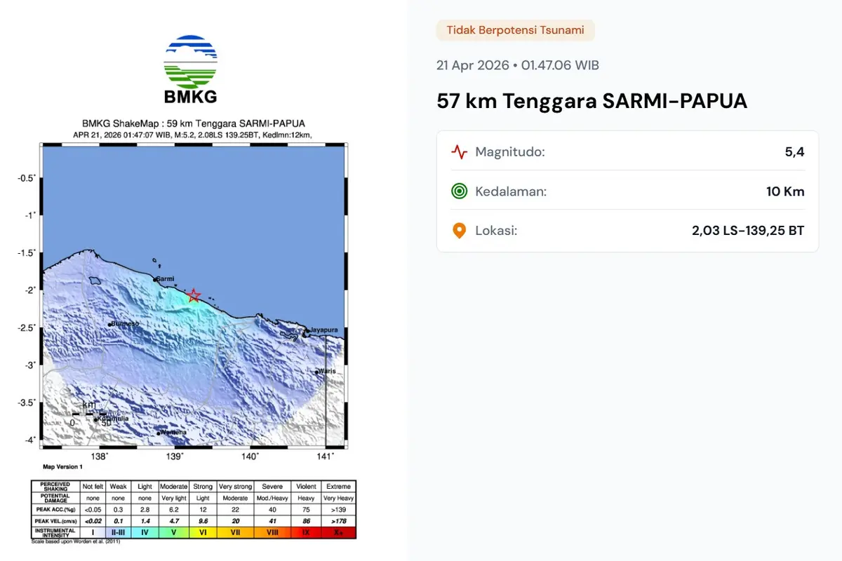Click the coordinates "2,03 LS-139,25 BT"

748,230
